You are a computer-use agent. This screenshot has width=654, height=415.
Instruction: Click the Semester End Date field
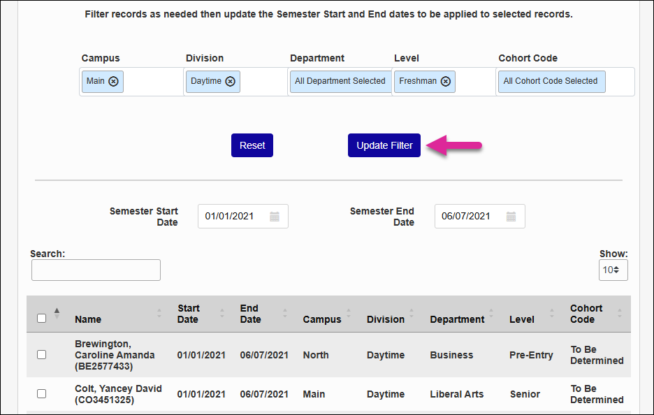click(479, 216)
